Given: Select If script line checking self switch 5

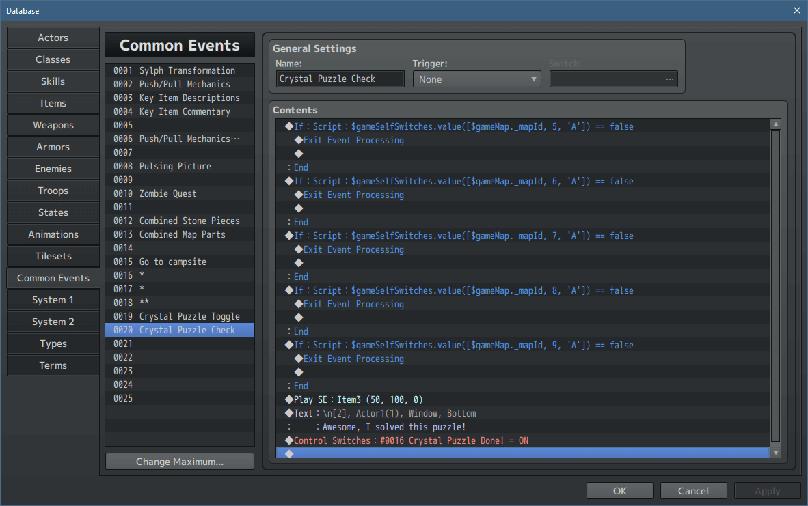Looking at the screenshot, I should pos(523,126).
